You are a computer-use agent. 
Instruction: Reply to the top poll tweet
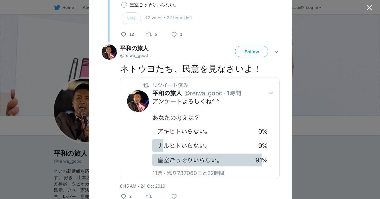point(124,34)
